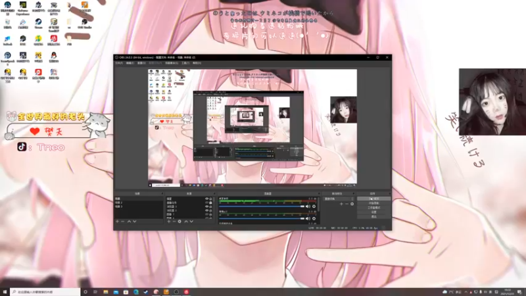Pop out the Sources dock panel
526x296 pixels.
(214, 193)
